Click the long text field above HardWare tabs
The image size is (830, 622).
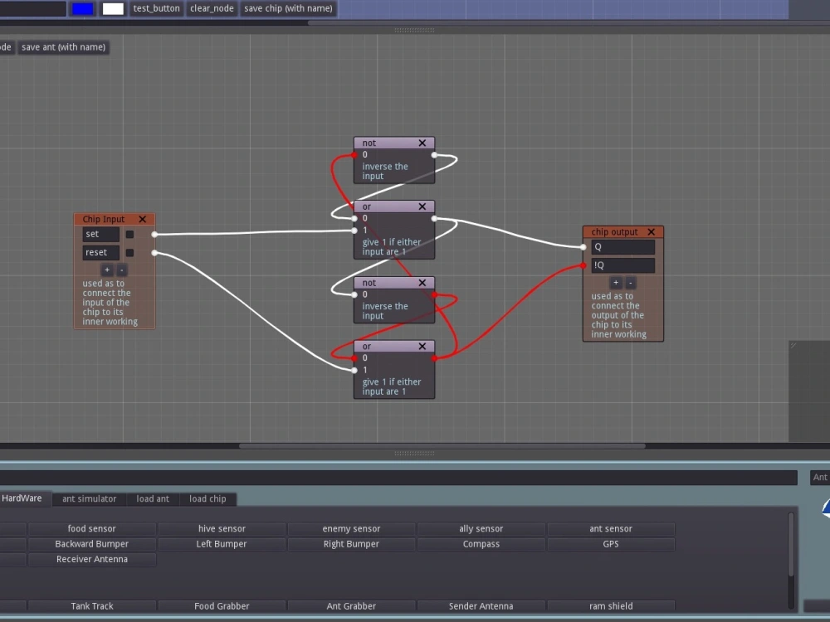point(398,478)
